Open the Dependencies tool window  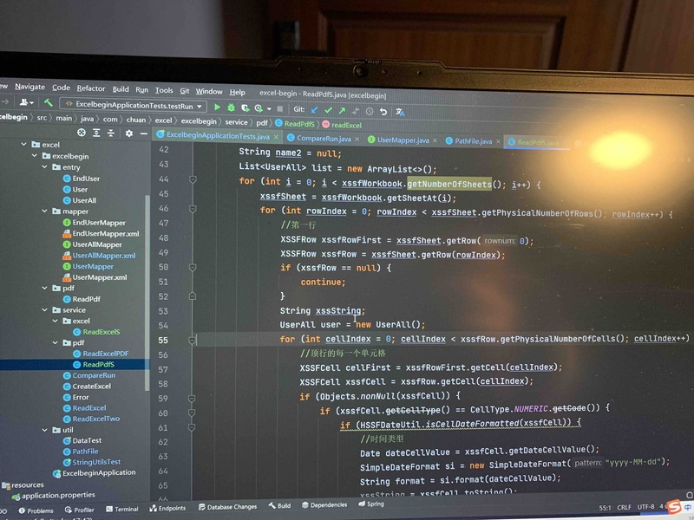324,504
